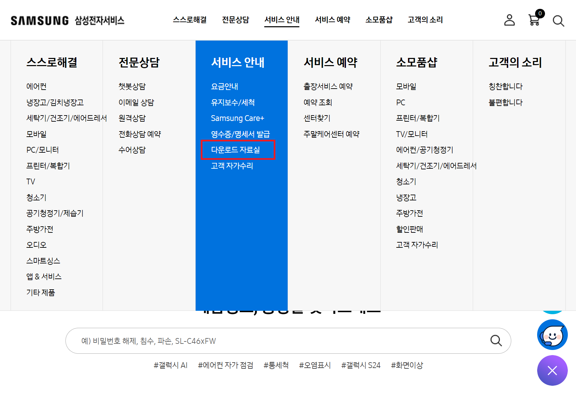Open the smiling chatbot character icon
Viewport: 576px width, 412px height.
coord(552,335)
